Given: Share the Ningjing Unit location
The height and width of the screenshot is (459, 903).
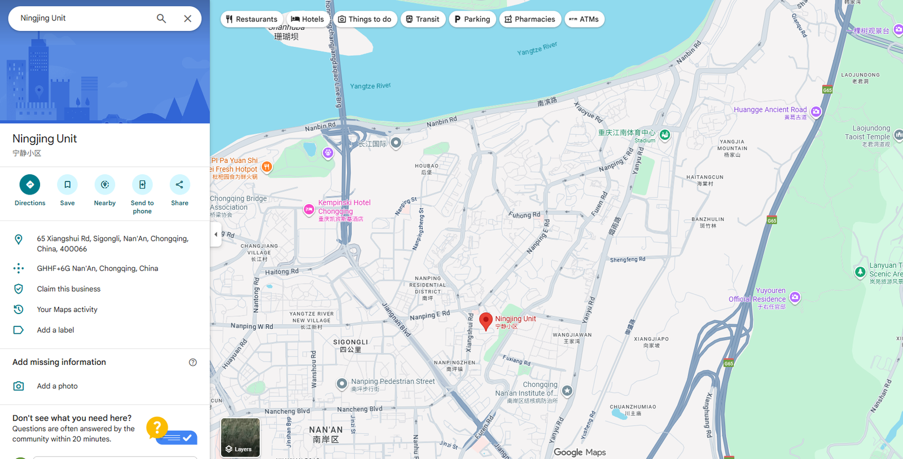Looking at the screenshot, I should tap(179, 184).
